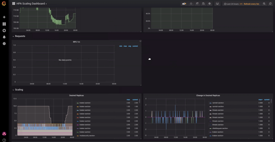This screenshot has width=275, height=142.
Task: Cycle view mode using the monitor icon
Action: point(217,4)
